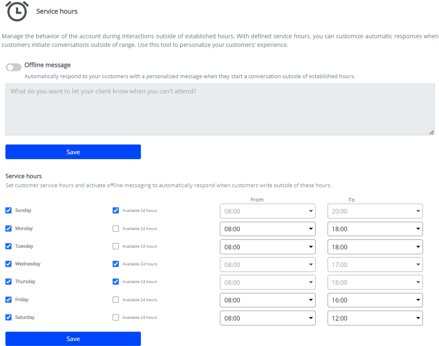439x346 pixels.
Task: Open Monday's To time dropdown
Action: pyautogui.click(x=375, y=229)
